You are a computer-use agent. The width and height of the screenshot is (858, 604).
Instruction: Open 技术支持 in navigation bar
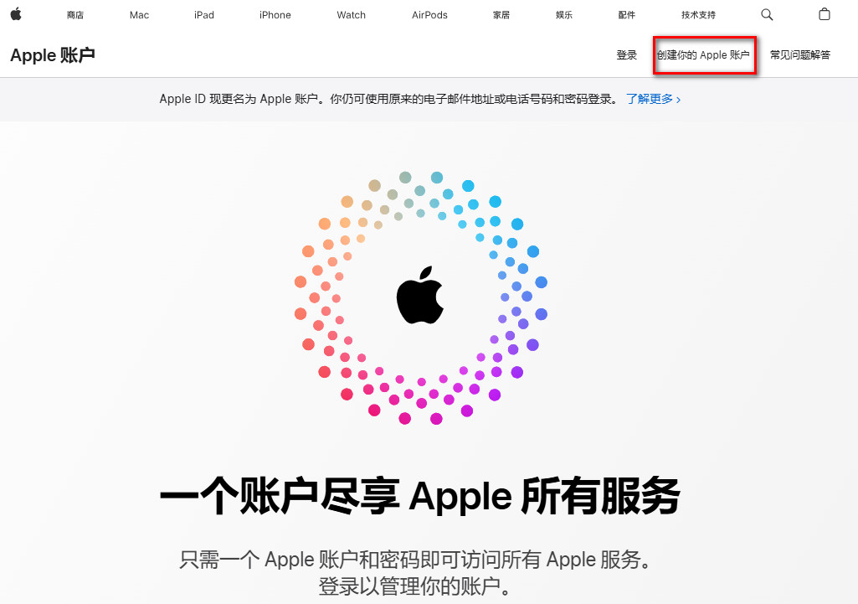click(x=698, y=15)
